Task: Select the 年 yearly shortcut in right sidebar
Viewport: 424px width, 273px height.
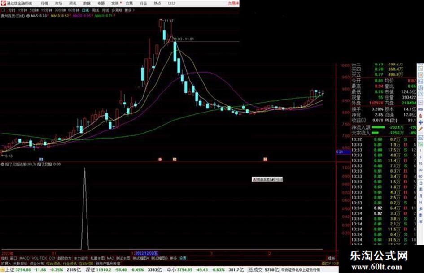Action: click(x=420, y=222)
